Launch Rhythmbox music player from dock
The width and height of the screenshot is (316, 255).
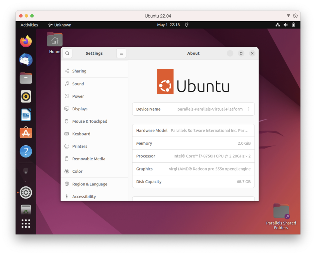click(26, 97)
